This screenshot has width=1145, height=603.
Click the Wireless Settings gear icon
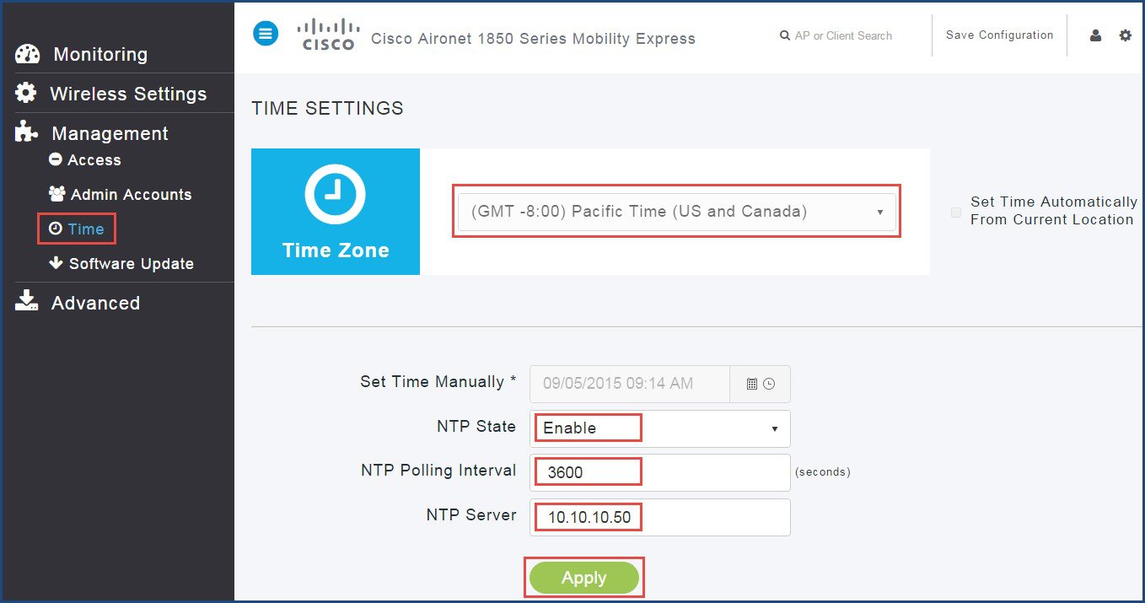point(26,93)
